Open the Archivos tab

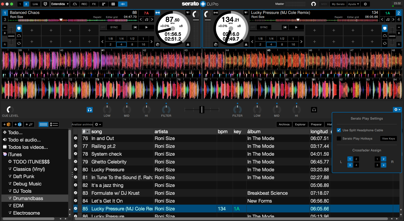point(284,124)
